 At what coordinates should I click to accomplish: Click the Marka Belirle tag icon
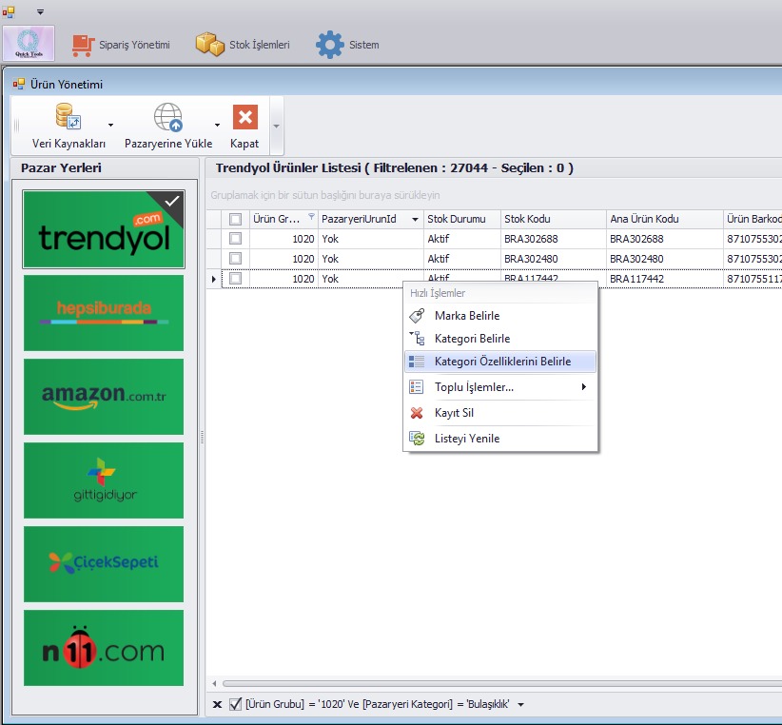click(417, 316)
